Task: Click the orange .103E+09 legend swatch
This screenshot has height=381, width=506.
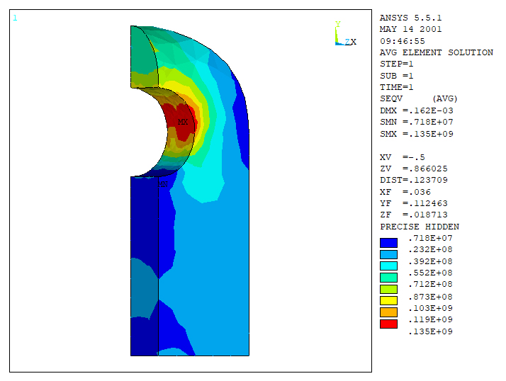Action: [388, 312]
